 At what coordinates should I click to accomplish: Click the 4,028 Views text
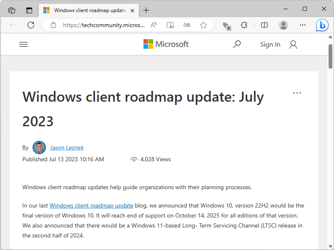(156, 159)
